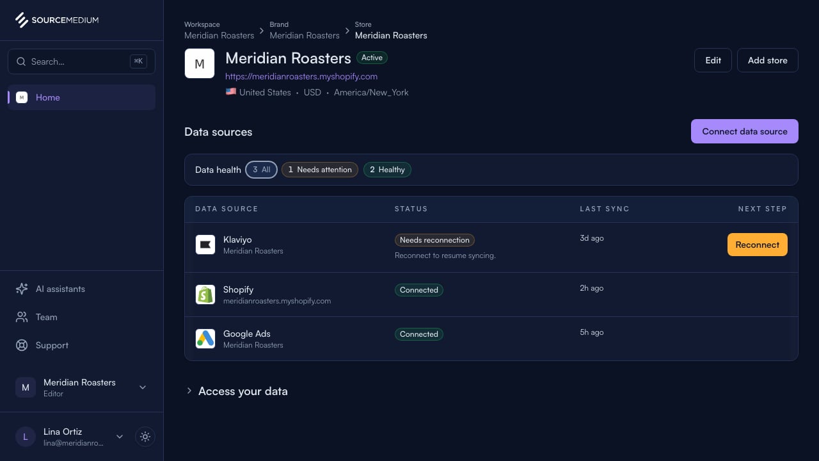
Task: Click the Google Ads logo icon
Action: [205, 339]
